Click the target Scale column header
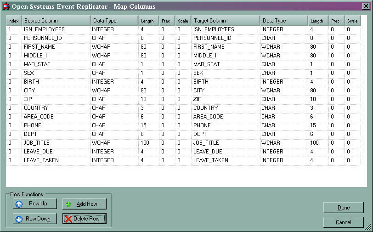 [x=352, y=21]
